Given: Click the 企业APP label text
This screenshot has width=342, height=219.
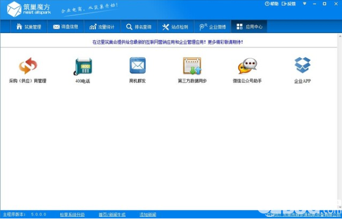Looking at the screenshot, I should point(302,81).
